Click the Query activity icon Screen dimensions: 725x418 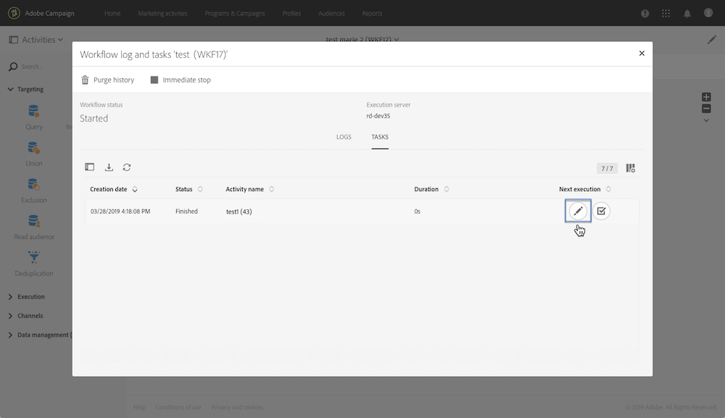34,112
